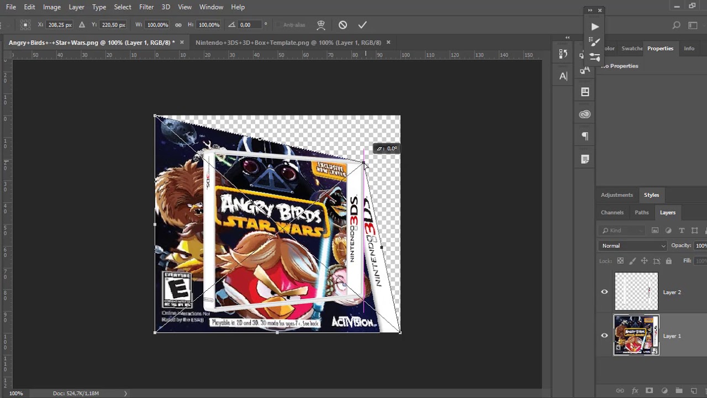Filter layers by adjustment layer icon
Screen dimensions: 707x398
coord(668,231)
